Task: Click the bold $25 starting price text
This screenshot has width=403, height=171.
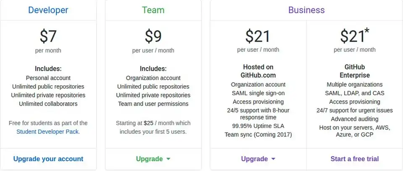Action: (x=149, y=123)
